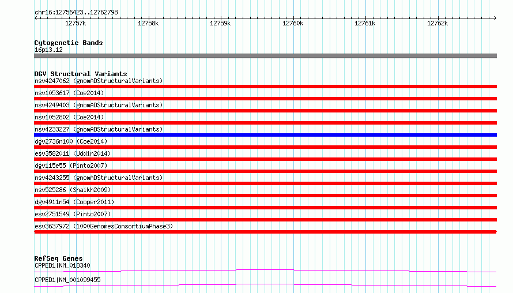
Task: Select the Cytogenetic Bands track title
Action: [69, 43]
